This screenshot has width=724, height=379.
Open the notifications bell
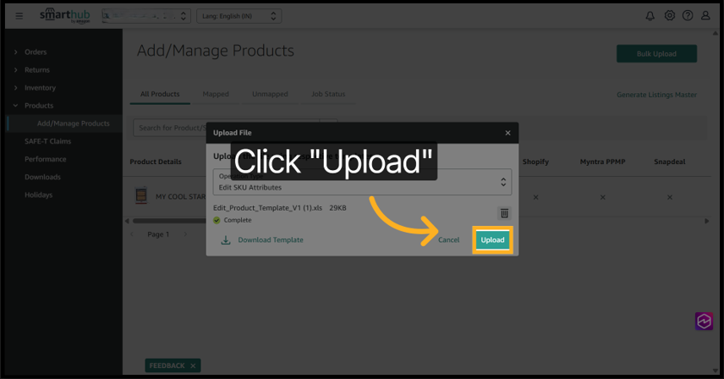click(650, 15)
